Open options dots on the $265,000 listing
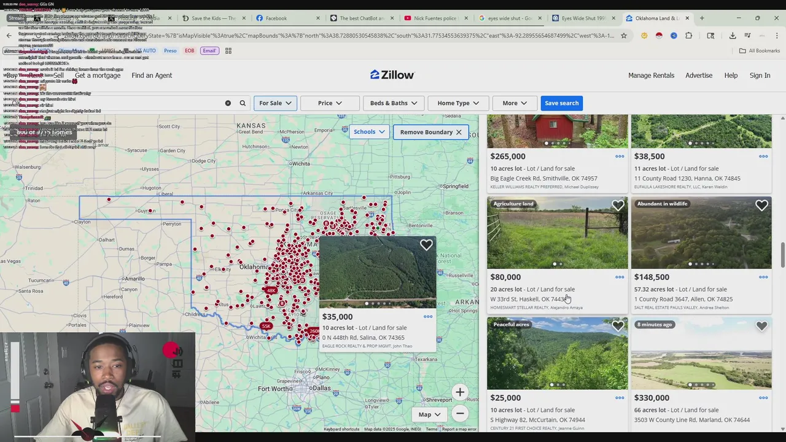786x442 pixels. click(620, 156)
